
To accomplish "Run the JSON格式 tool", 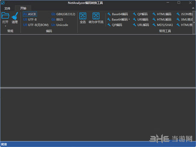I will tap(185, 14).
